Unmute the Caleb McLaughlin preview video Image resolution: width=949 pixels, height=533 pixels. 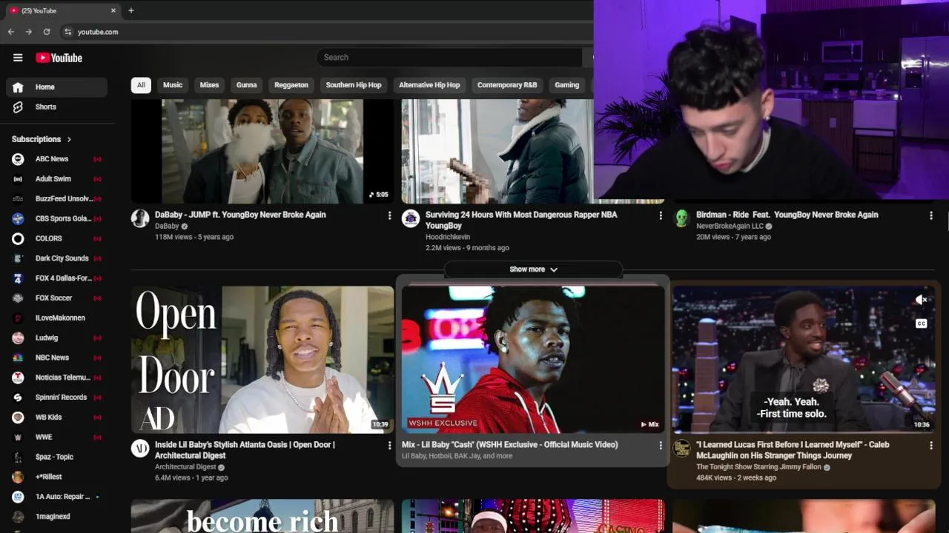[921, 300]
